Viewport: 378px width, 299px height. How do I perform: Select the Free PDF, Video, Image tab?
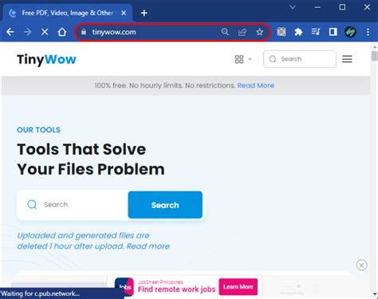pyautogui.click(x=68, y=13)
